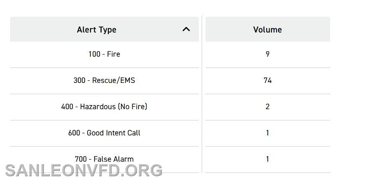Click the Fire volume value 9
Screen dimensions: 390x180
[x=268, y=54]
